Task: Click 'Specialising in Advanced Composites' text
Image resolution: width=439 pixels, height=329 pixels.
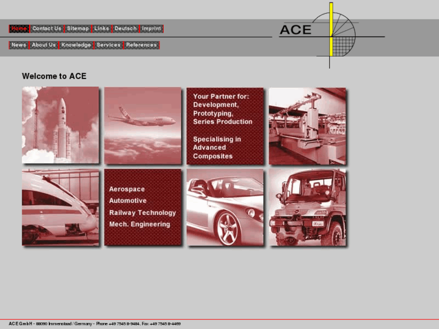Action: click(217, 147)
